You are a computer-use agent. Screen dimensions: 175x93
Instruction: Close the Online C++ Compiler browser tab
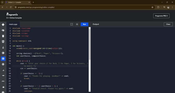coord(29,2)
